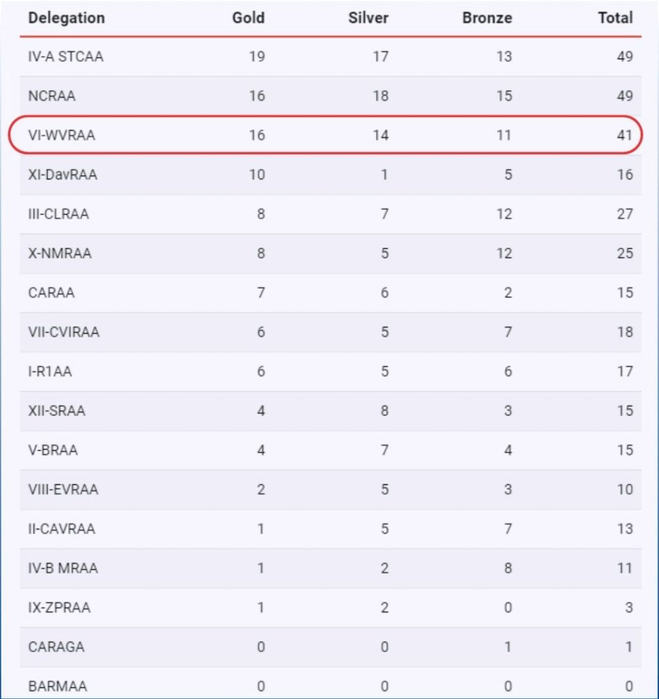Click the Delegation column header
Image resolution: width=659 pixels, height=699 pixels.
(66, 18)
